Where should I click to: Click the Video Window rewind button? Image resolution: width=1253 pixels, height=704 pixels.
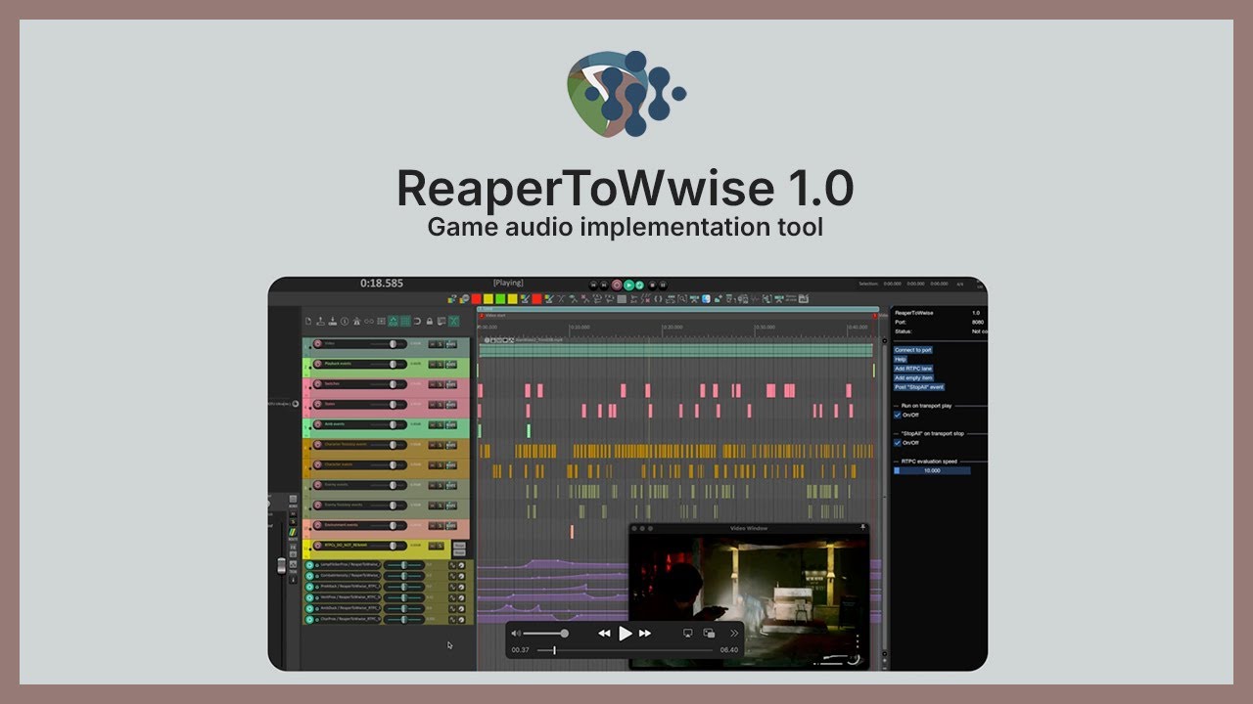click(x=604, y=634)
